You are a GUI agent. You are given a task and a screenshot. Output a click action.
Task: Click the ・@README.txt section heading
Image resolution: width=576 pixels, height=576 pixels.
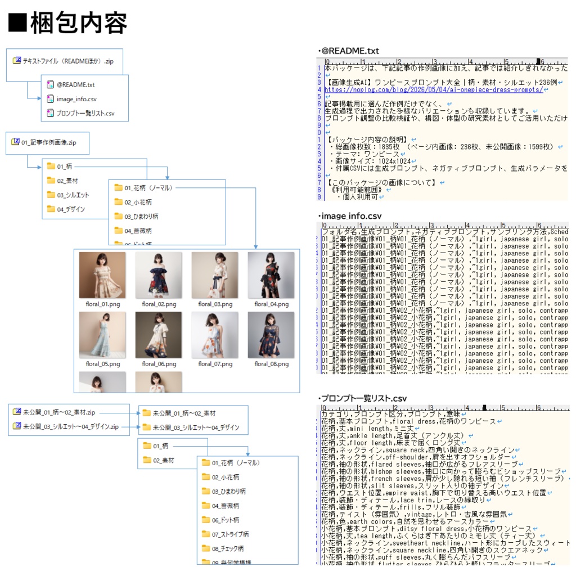348,51
